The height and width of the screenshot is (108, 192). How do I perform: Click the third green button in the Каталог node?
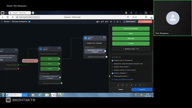[50, 69]
